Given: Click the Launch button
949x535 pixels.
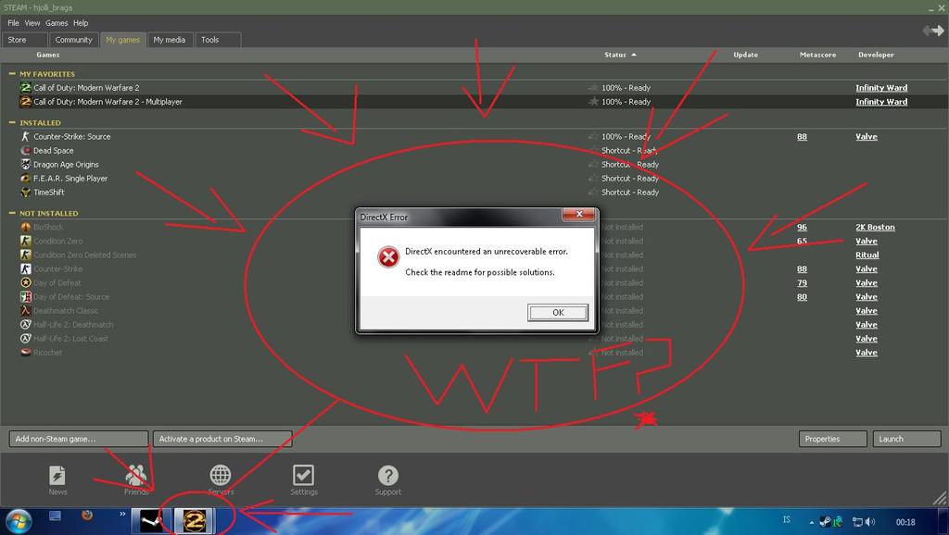Looking at the screenshot, I should (x=906, y=439).
